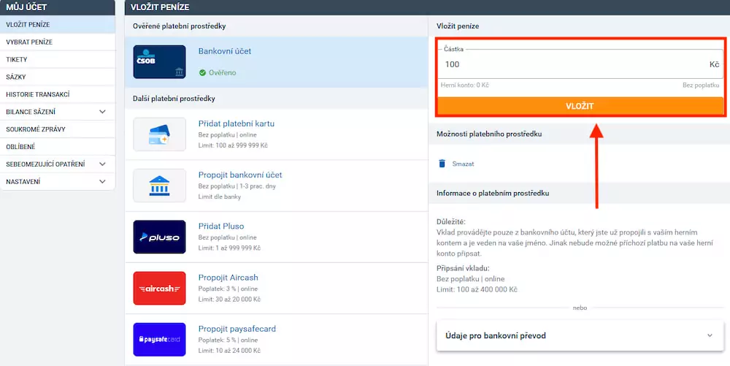This screenshot has height=366, width=730.
Task: Click 'Informace o platebním prostředku' heading
Action: 493,193
